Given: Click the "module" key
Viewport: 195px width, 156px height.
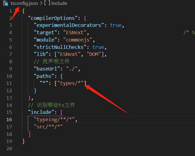Looking at the screenshot, I should coord(45,40).
